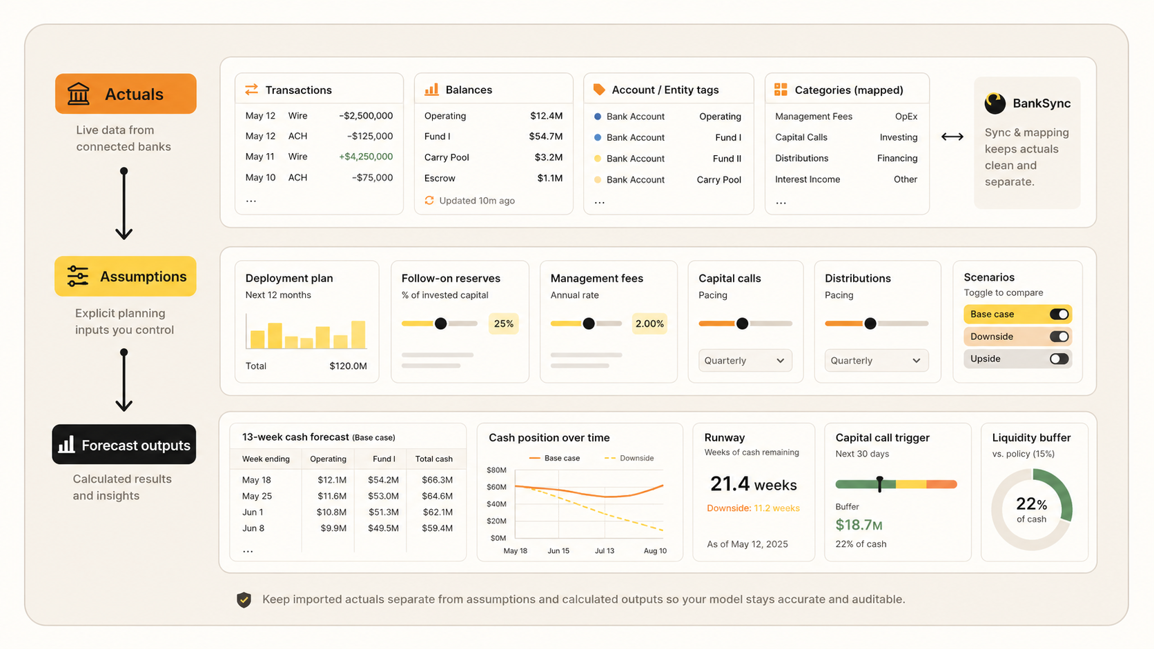The width and height of the screenshot is (1154, 649).
Task: Click the Escrow balance row
Action: (493, 178)
